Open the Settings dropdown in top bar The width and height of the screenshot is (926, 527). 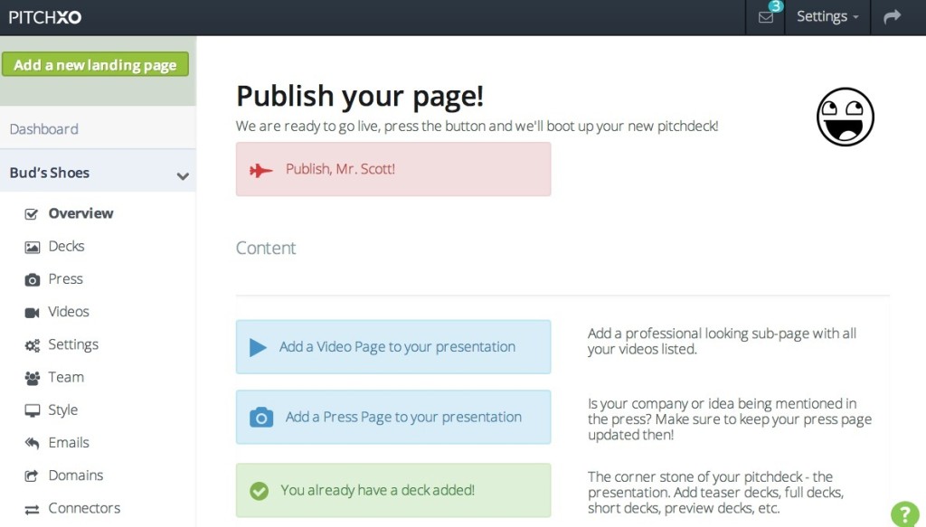click(x=827, y=16)
